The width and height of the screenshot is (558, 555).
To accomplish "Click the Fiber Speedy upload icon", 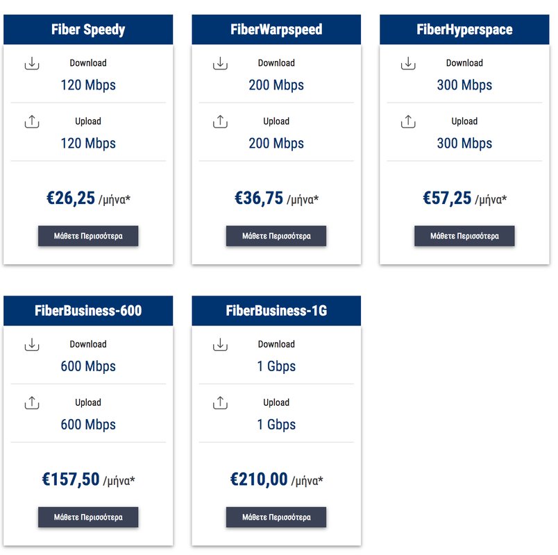I will coord(32,121).
